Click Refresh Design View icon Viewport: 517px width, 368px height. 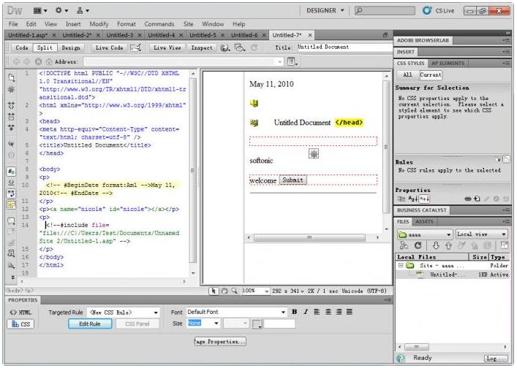pyautogui.click(x=254, y=48)
